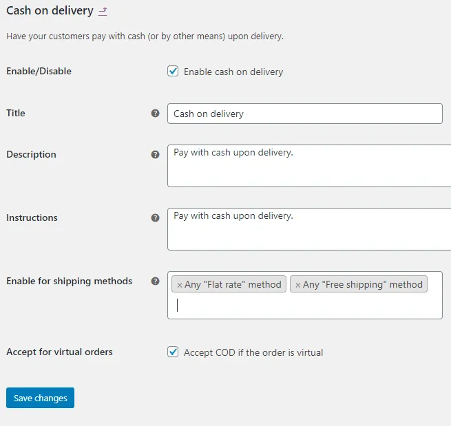
Task: Click the Description text area
Action: point(309,166)
